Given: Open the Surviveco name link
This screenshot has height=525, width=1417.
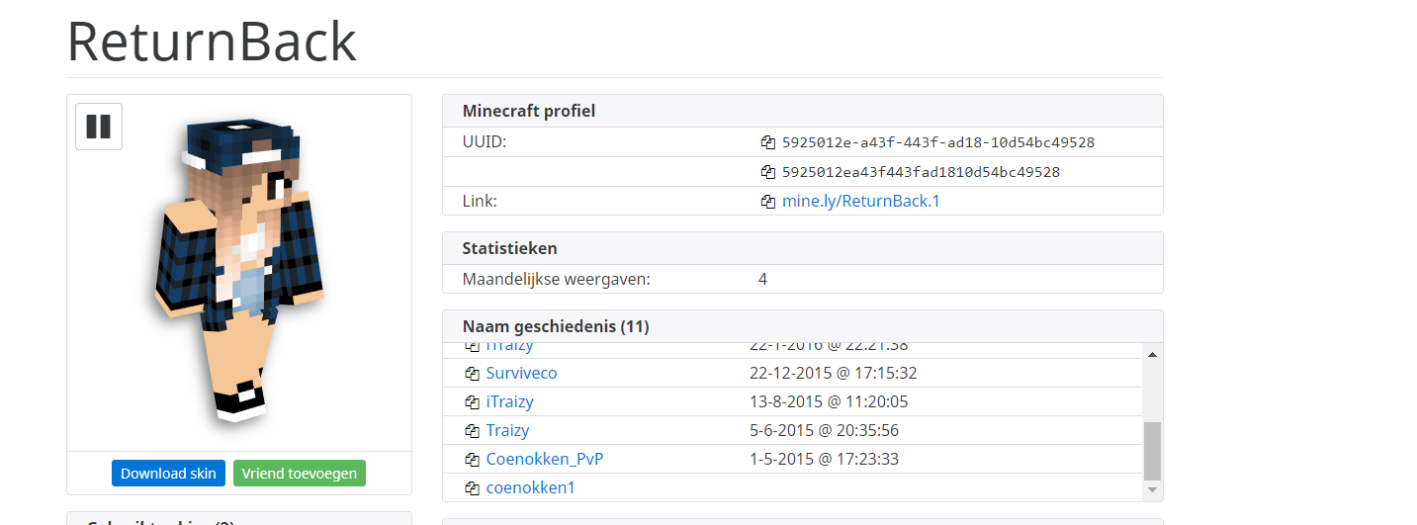Looking at the screenshot, I should pos(521,374).
